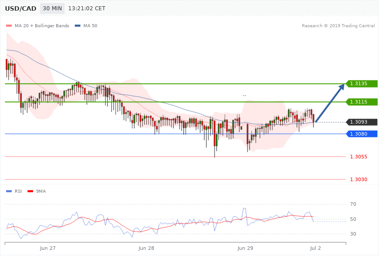
Task: Click the RSI legend label
Action: [x=18, y=191]
